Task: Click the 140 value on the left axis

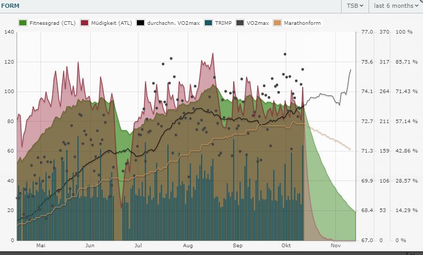Action: [8, 32]
